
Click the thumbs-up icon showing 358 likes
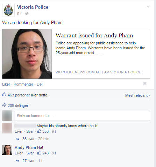(x=39, y=131)
